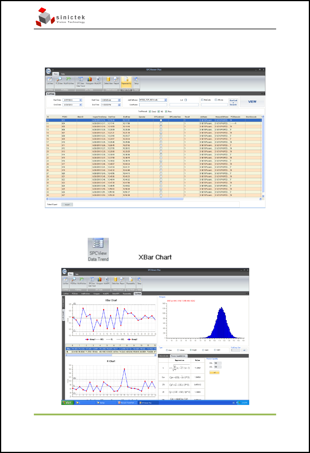Switch to DefectSPC document tab, lower window

[116, 293]
